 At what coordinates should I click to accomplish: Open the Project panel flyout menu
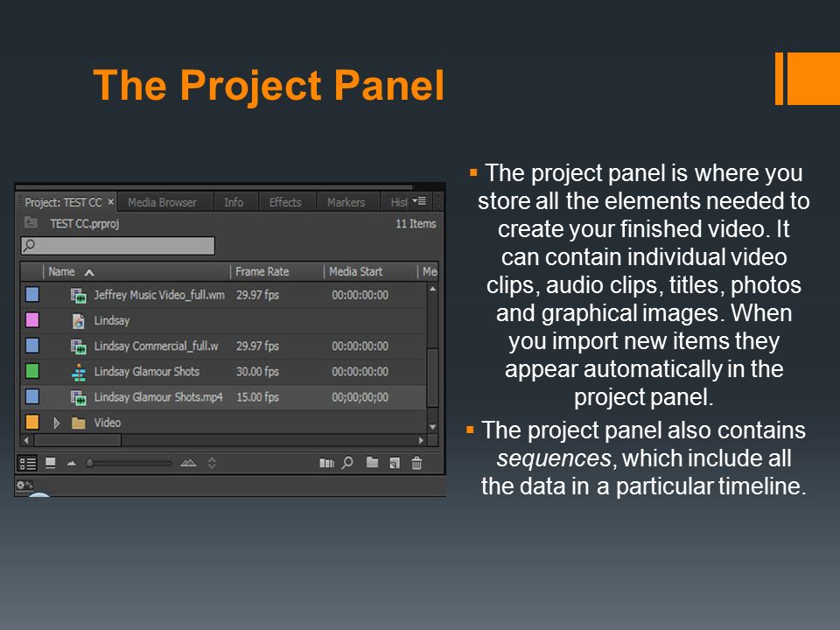click(x=419, y=201)
